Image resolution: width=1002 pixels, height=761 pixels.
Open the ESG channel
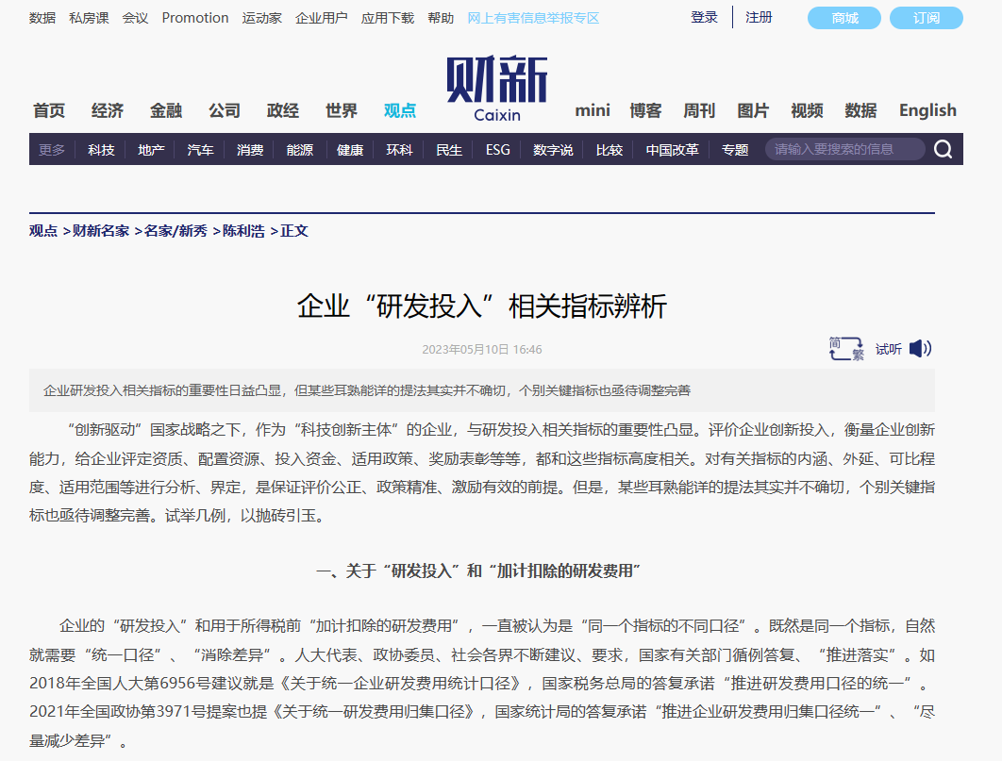pos(497,148)
